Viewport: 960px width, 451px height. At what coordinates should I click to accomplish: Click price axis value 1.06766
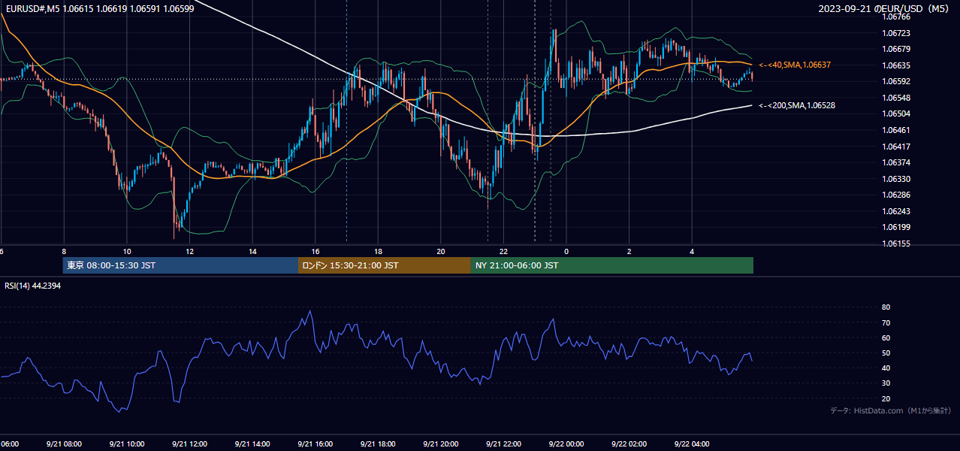[895, 17]
